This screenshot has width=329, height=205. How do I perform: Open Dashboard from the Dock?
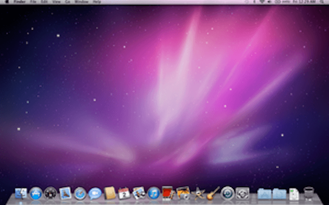click(50, 193)
